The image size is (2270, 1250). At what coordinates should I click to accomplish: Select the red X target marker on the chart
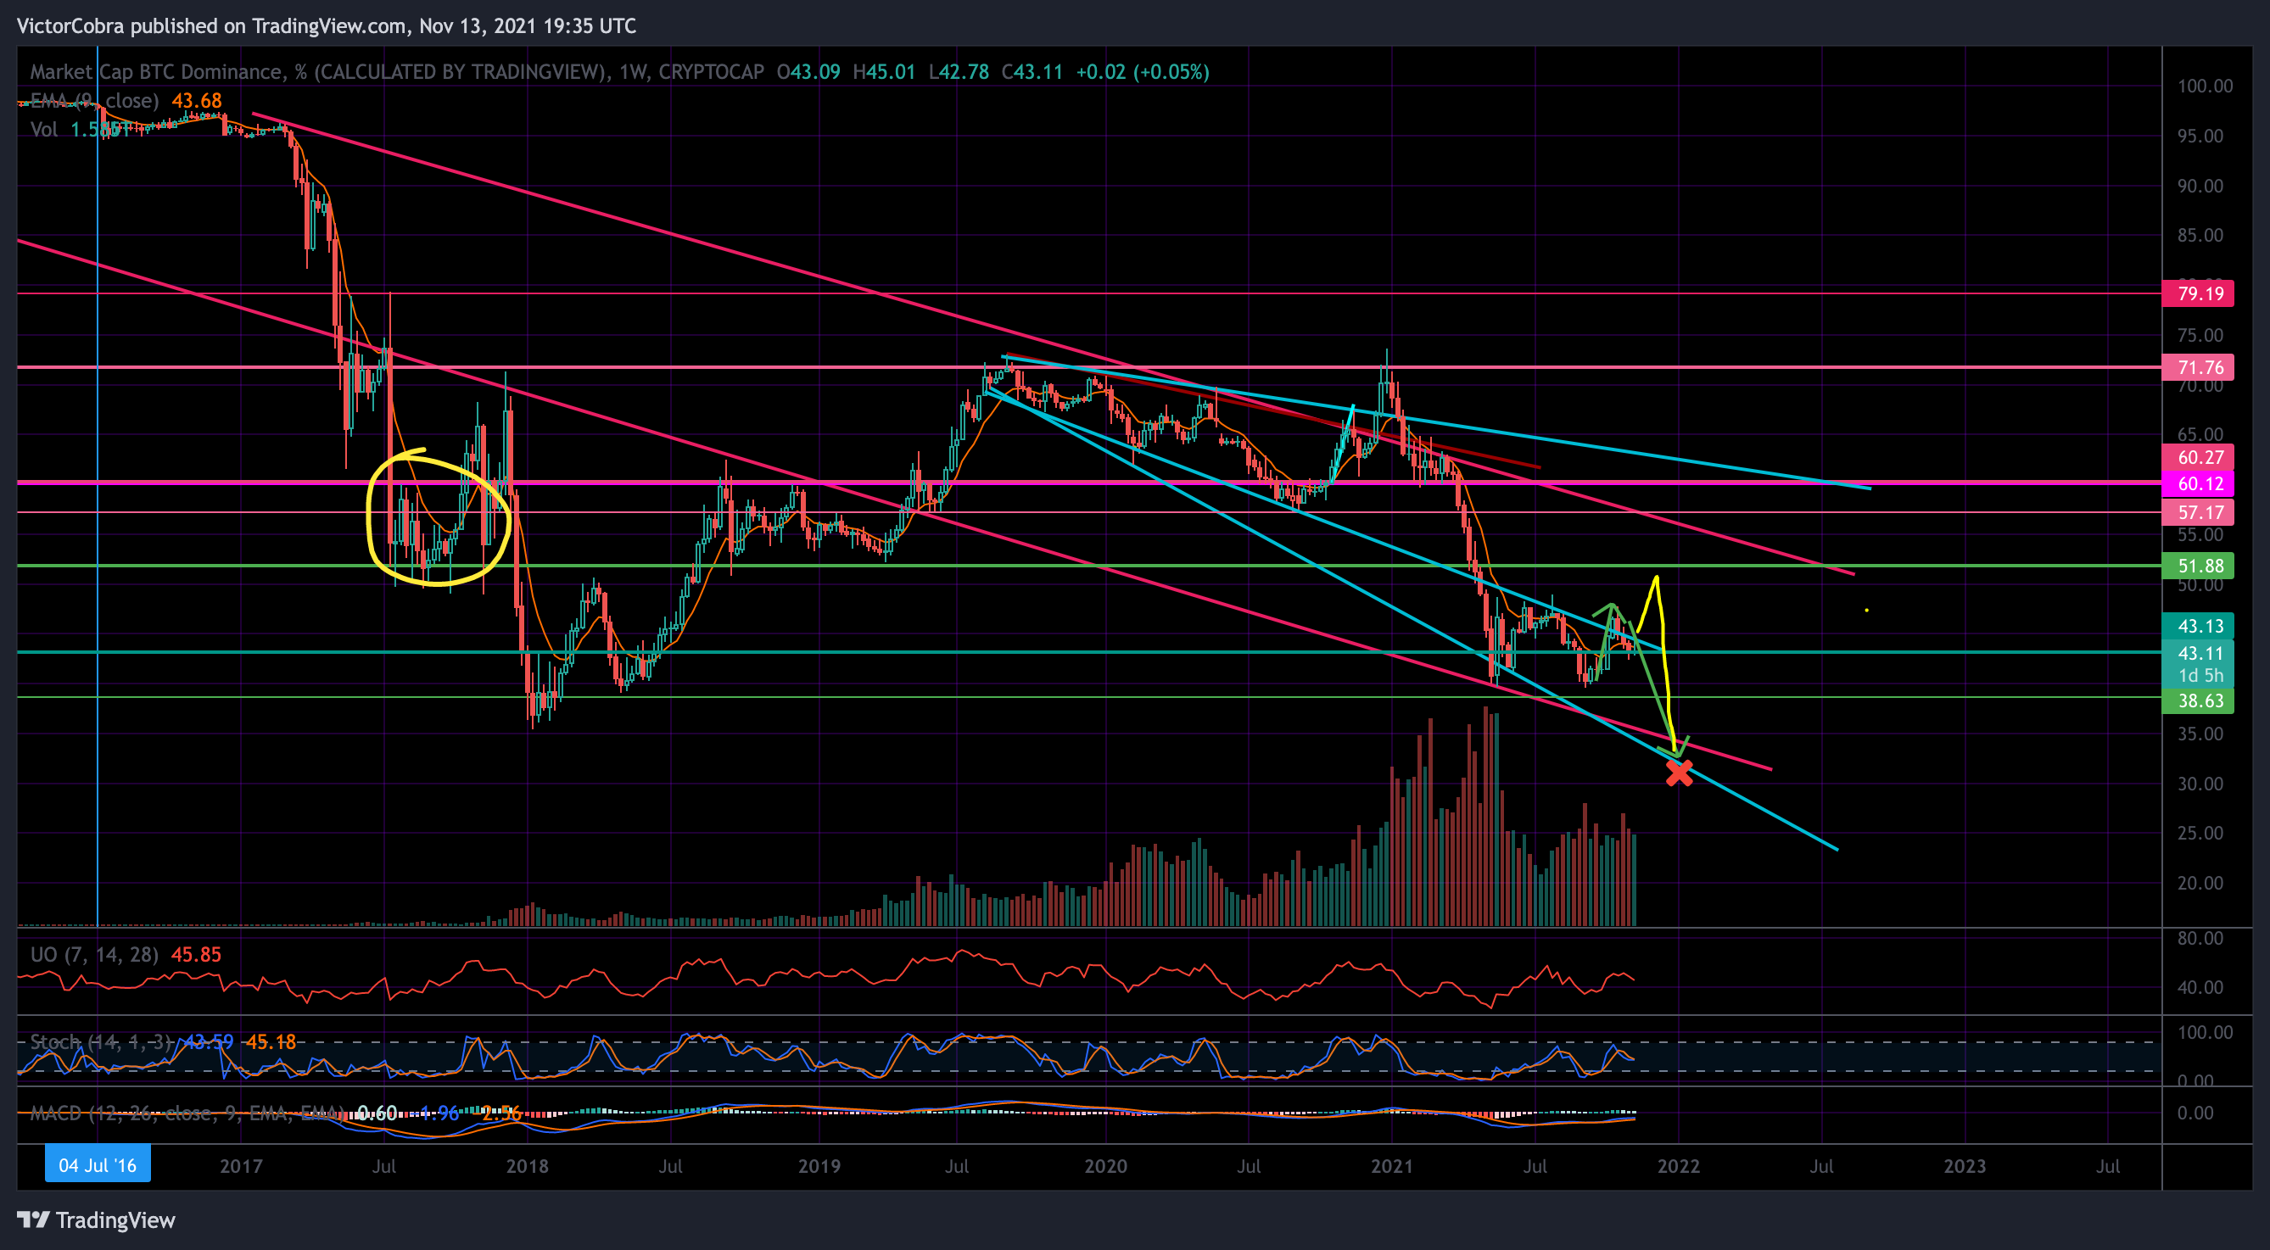(1680, 773)
